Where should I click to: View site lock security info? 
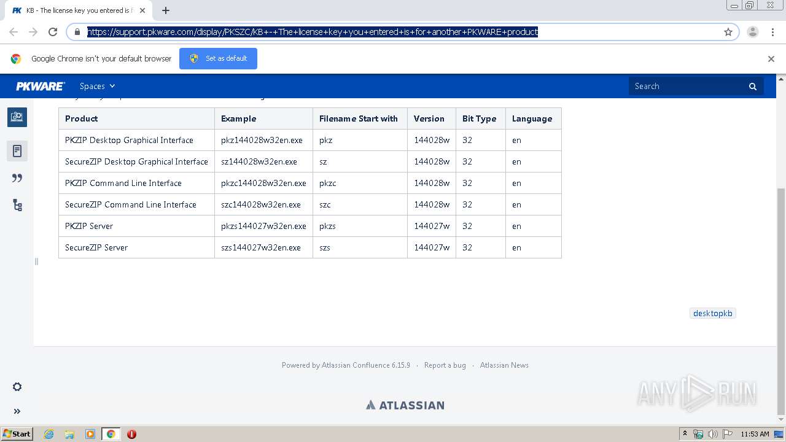(77, 32)
